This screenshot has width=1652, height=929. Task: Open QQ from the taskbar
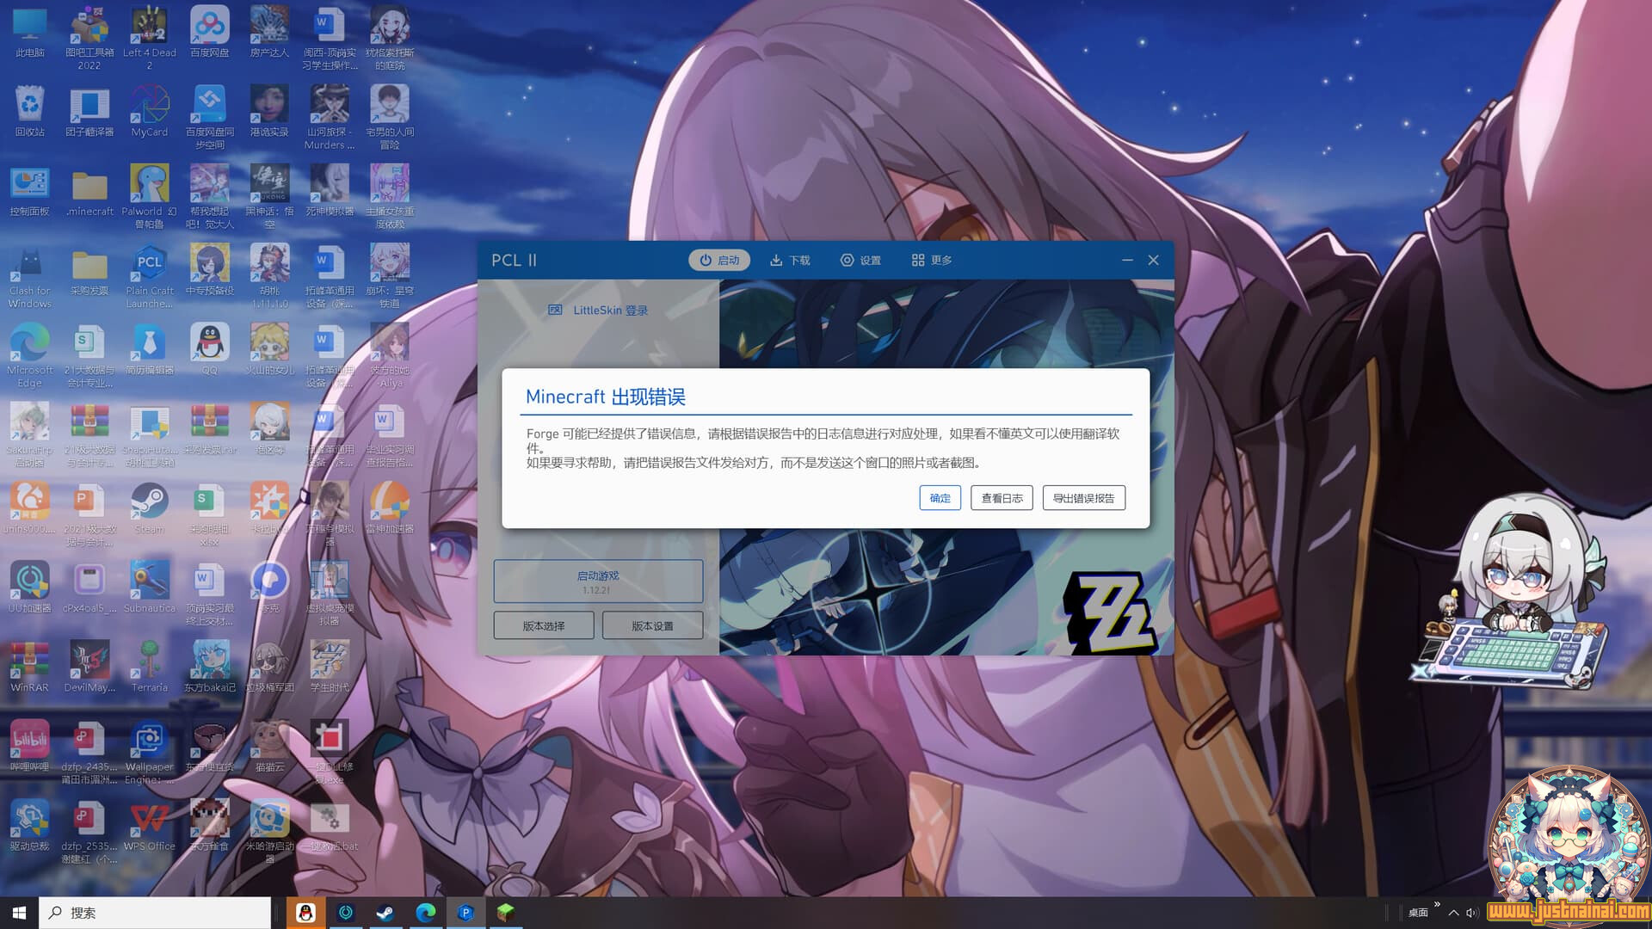[305, 913]
